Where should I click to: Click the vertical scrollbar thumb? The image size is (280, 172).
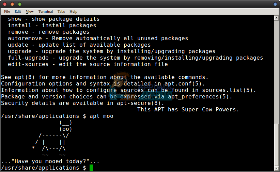click(277, 144)
